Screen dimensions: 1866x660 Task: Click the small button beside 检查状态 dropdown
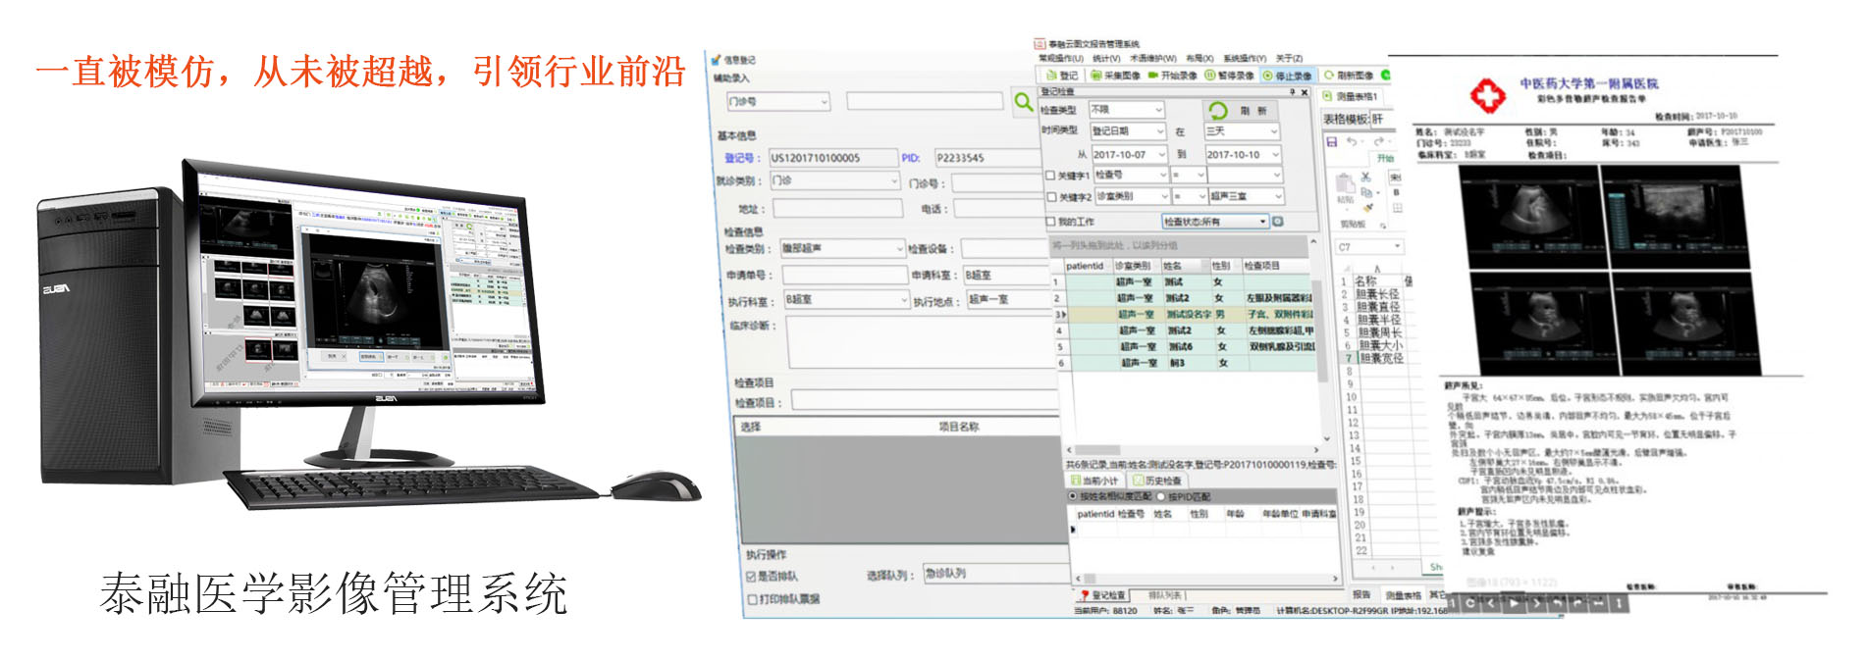pyautogui.click(x=1278, y=222)
